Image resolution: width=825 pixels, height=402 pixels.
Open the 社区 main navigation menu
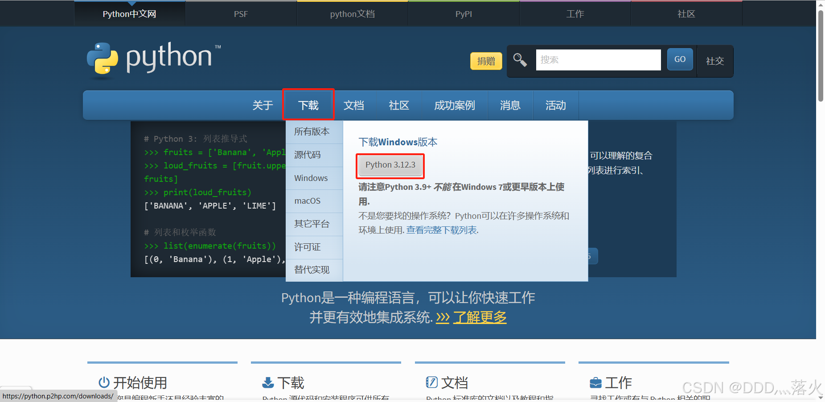(399, 105)
